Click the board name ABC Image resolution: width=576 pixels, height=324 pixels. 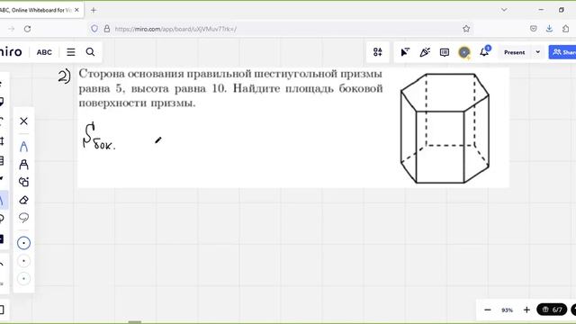tap(44, 52)
